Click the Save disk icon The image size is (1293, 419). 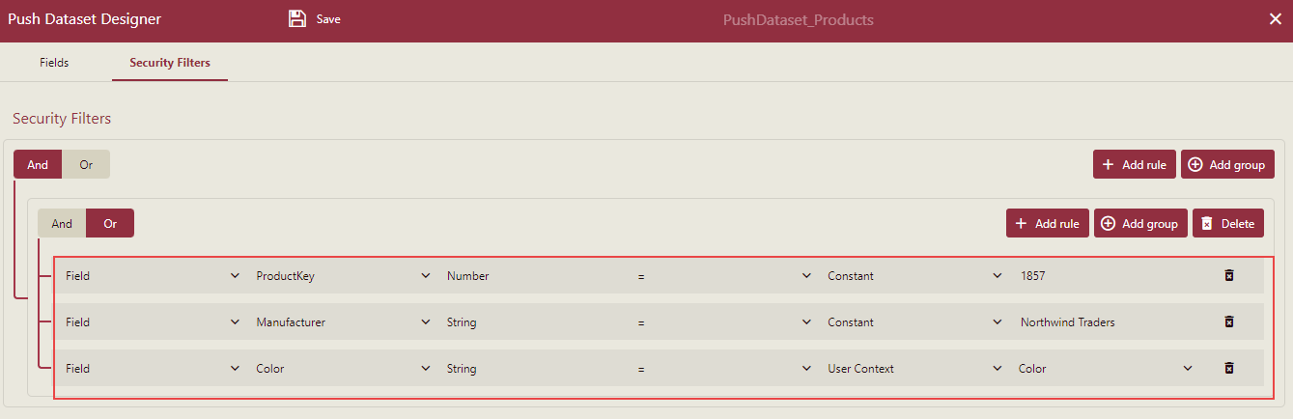point(297,19)
